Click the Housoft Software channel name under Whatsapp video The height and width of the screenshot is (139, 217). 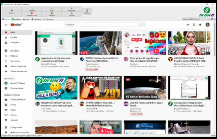pyautogui.click(x=48, y=64)
